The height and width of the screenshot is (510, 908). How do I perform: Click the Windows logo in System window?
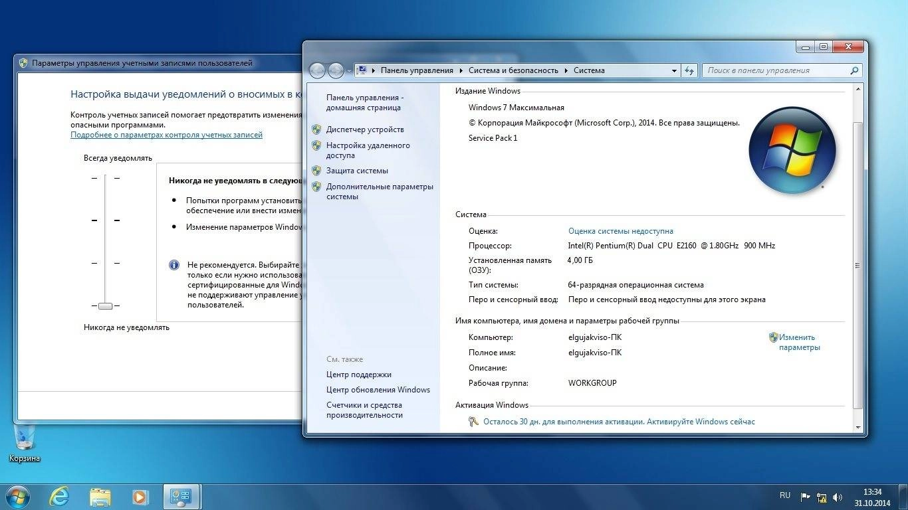point(792,150)
